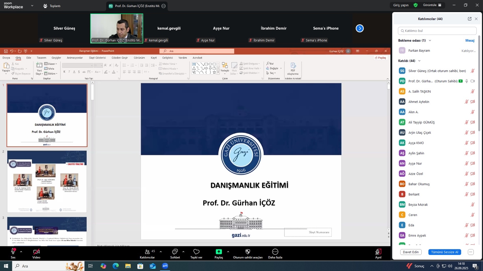Viewport: 483px width, 271px height.
Task: Select the slide 2 thumbnail
Action: [x=47, y=182]
